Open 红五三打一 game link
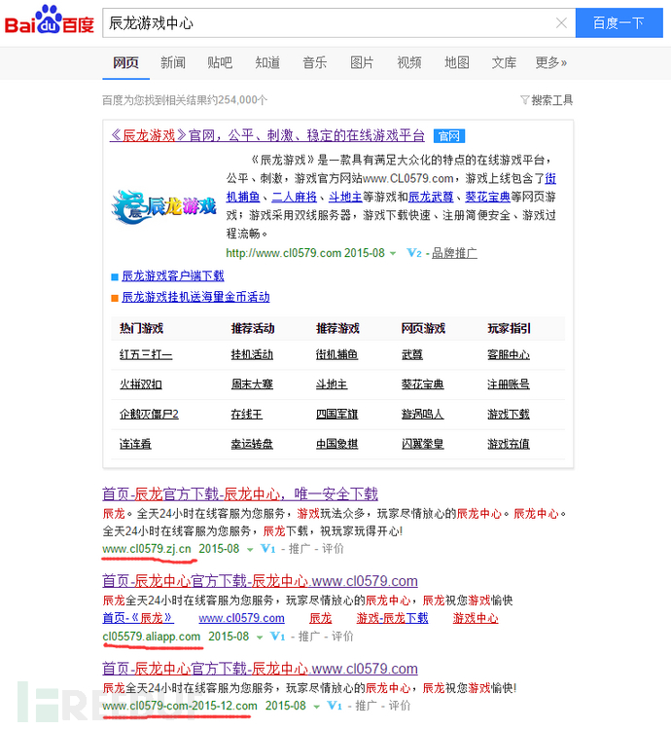671x729 pixels. (146, 354)
